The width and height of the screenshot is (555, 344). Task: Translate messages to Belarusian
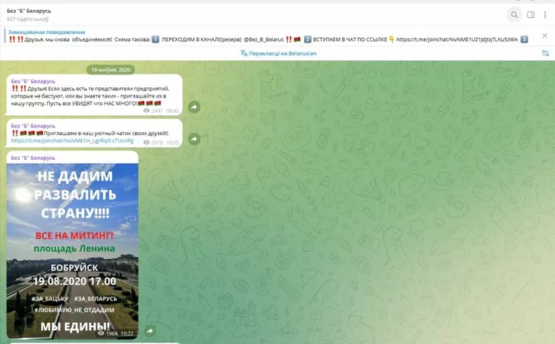283,53
